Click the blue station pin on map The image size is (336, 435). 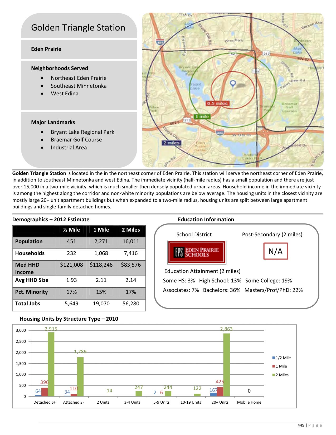pos(233,85)
